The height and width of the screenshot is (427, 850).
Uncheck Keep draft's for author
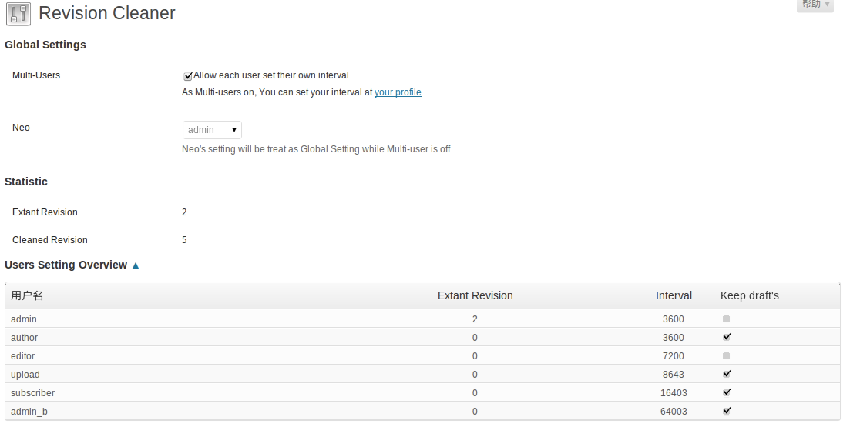pos(726,337)
